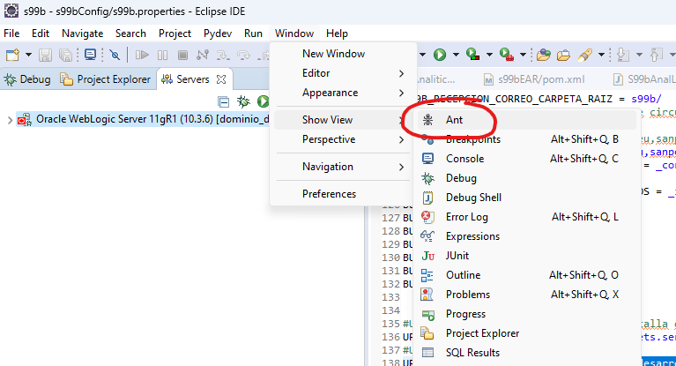Click the Resume debug toolbar icon
Image resolution: width=676 pixels, height=366 pixels.
(x=142, y=55)
